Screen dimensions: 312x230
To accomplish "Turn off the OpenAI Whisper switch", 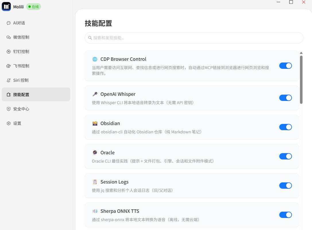I will [285, 98].
